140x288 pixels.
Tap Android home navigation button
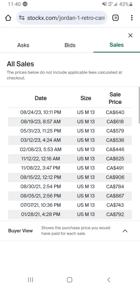point(70,280)
